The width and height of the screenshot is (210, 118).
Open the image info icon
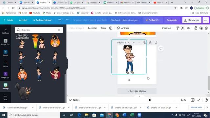(x=111, y=28)
